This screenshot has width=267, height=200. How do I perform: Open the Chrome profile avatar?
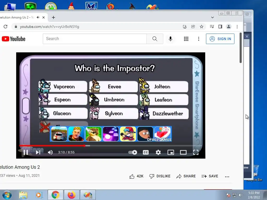click(x=228, y=27)
